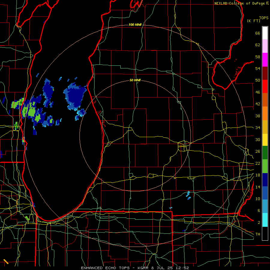Click the dark orange 46 color band

click(265, 100)
